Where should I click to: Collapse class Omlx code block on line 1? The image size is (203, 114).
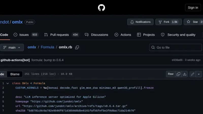point(8,83)
